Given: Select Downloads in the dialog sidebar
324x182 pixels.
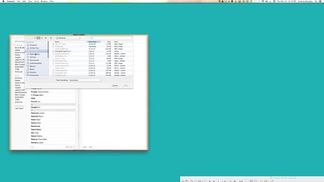Looking at the screenshot, I should tap(34, 75).
